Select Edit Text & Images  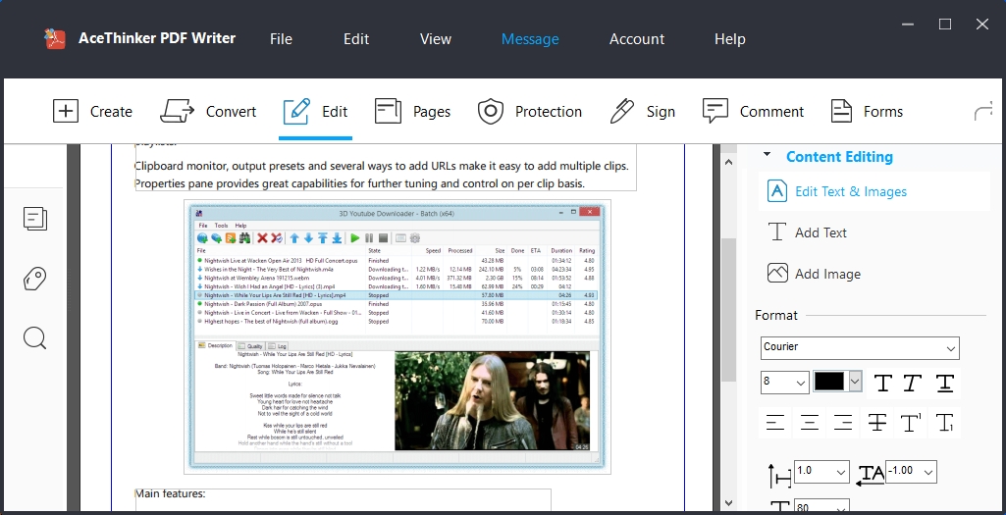(874, 191)
